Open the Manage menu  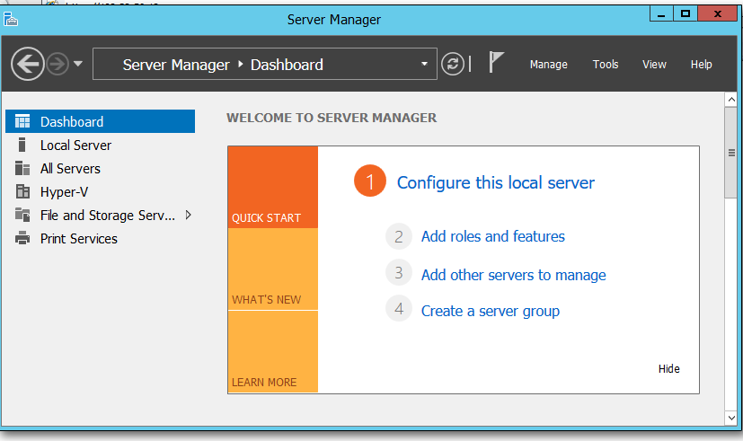[x=548, y=65]
